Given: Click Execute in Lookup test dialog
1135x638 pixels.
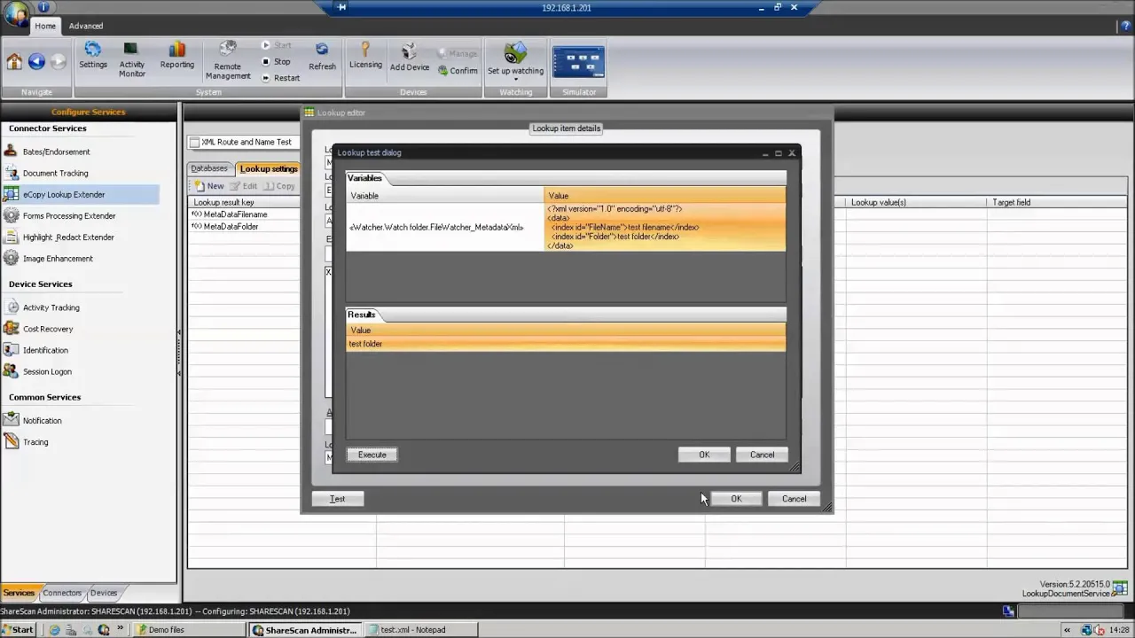Looking at the screenshot, I should click(x=372, y=455).
